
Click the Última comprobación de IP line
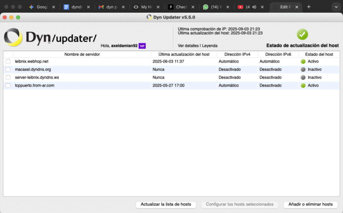219,29
